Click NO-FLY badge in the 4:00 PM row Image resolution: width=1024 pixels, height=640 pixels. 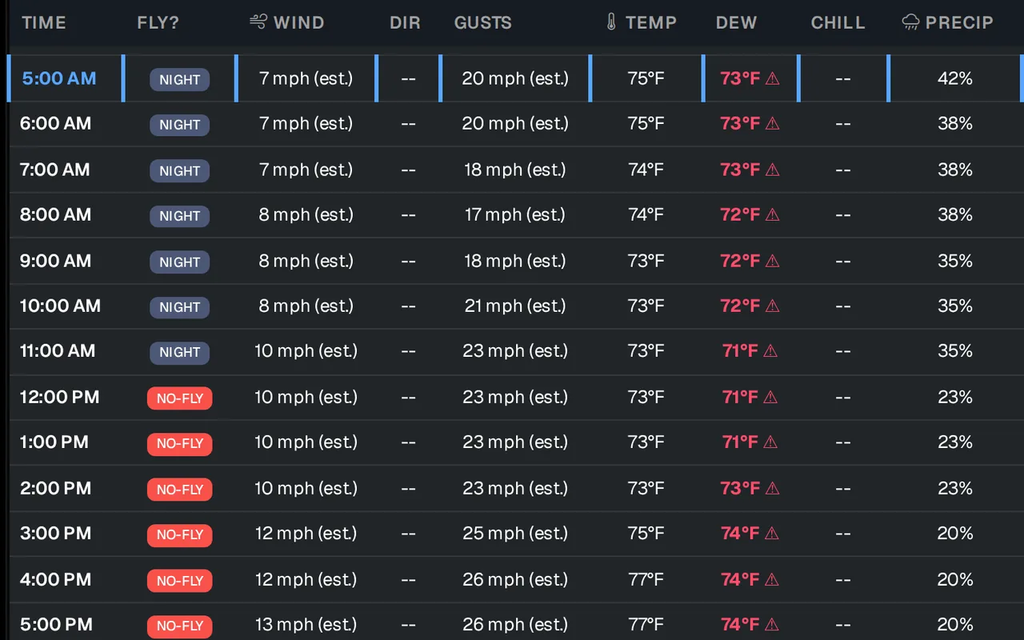point(180,580)
